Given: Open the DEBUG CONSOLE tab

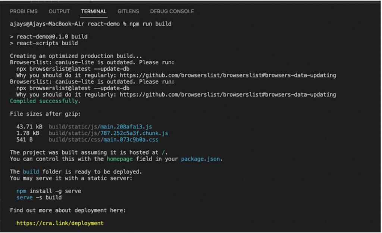Looking at the screenshot, I should [x=172, y=12].
